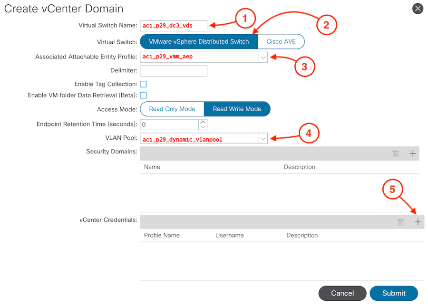
Task: Check Enable VM folder Data Retrieval
Action: click(x=143, y=95)
